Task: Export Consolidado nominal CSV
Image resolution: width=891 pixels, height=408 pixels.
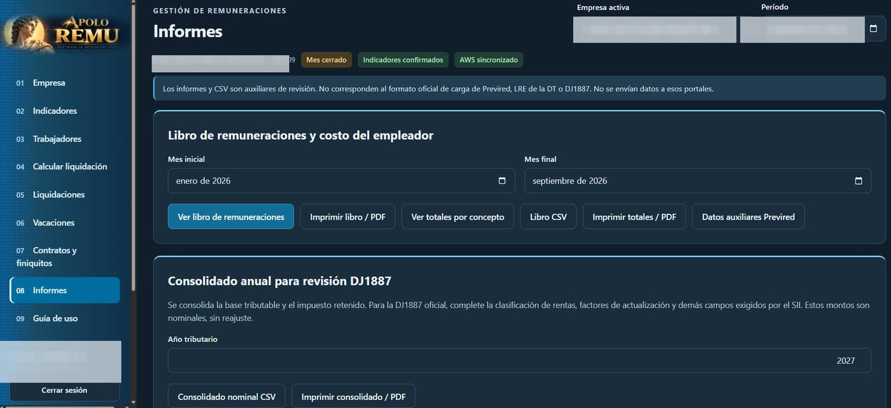Action: (x=227, y=397)
